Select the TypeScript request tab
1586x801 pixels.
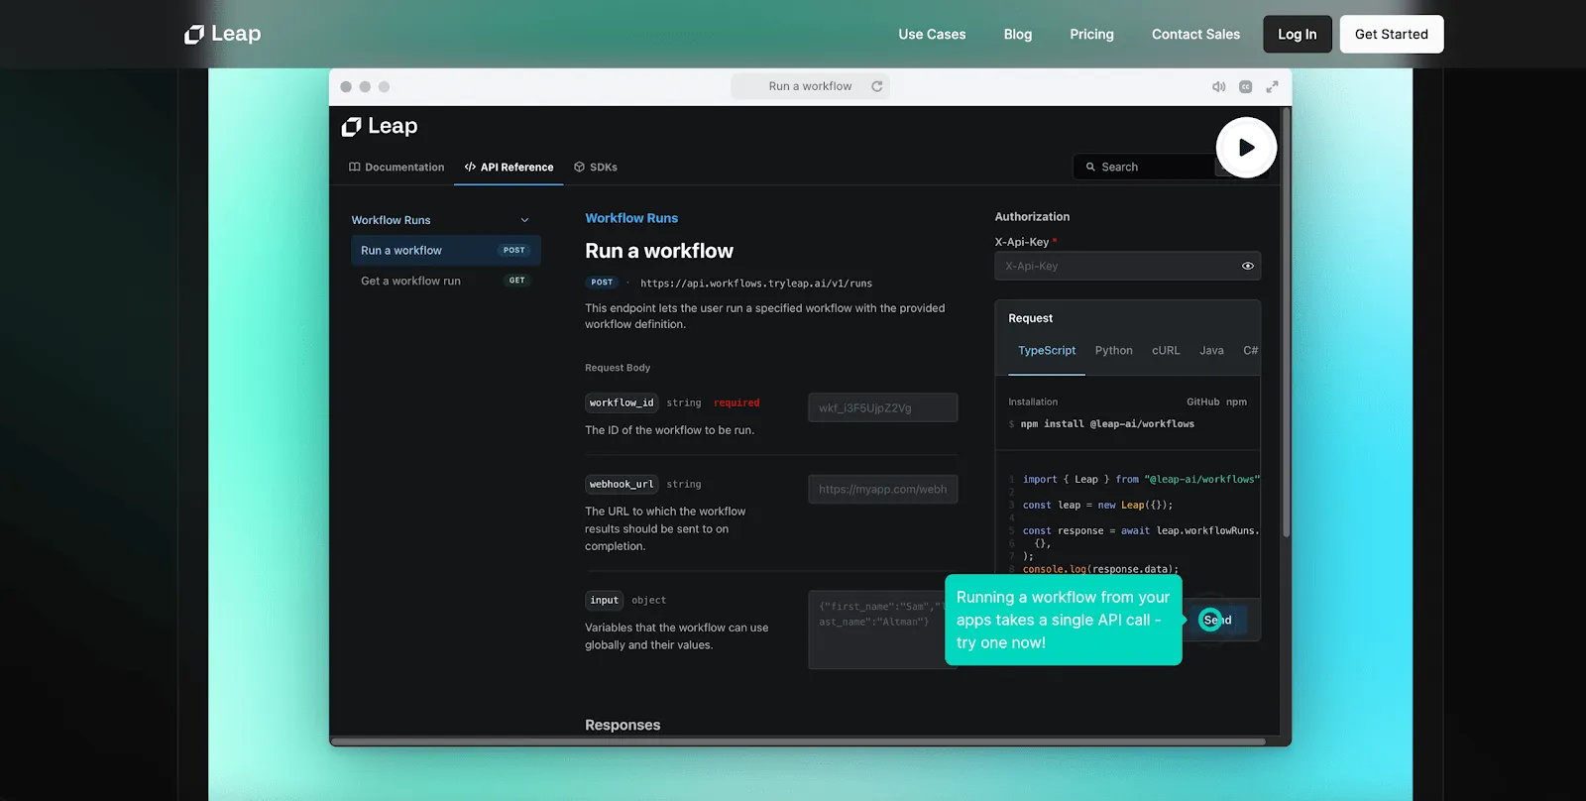(1047, 351)
